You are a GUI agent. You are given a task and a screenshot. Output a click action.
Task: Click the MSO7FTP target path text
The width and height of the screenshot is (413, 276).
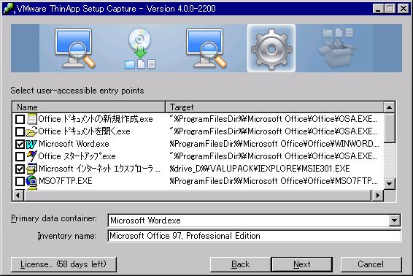pyautogui.click(x=274, y=181)
